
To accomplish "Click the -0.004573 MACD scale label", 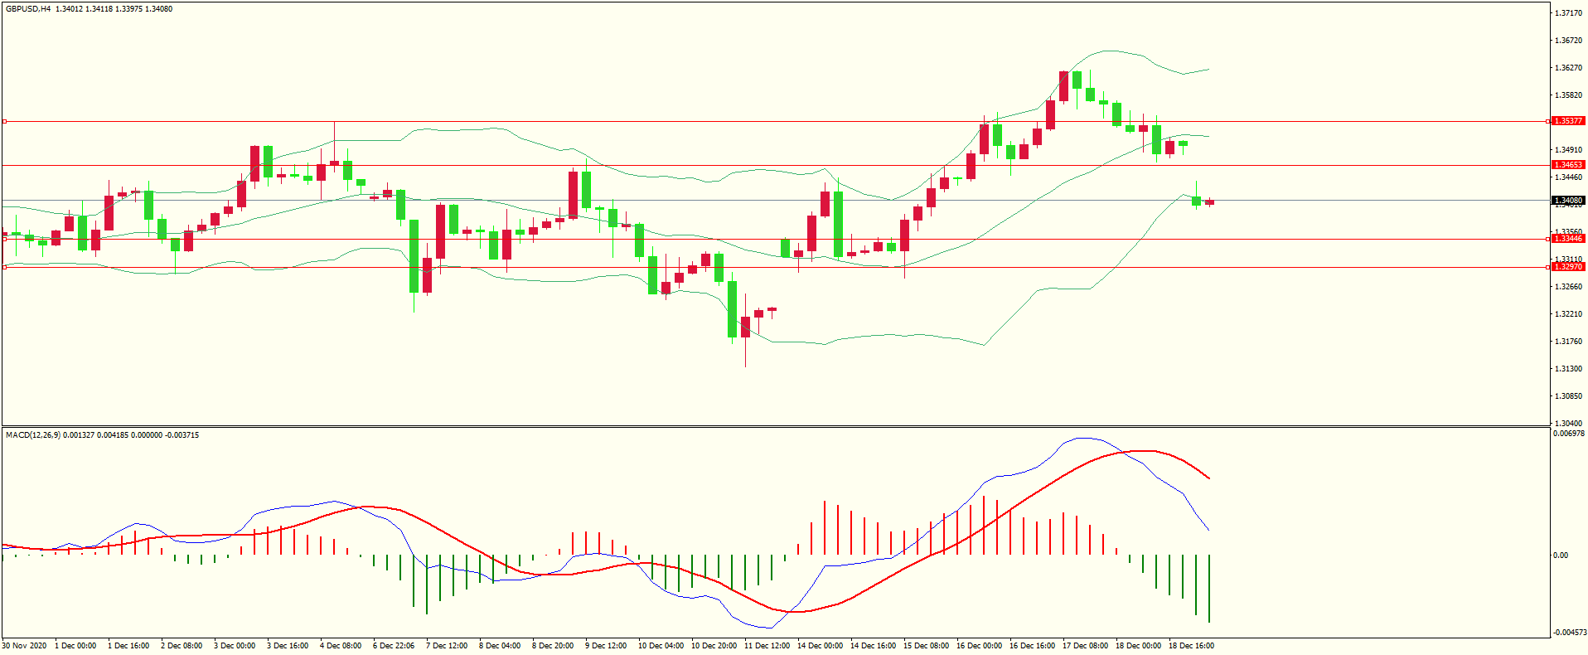I will click(x=1570, y=633).
